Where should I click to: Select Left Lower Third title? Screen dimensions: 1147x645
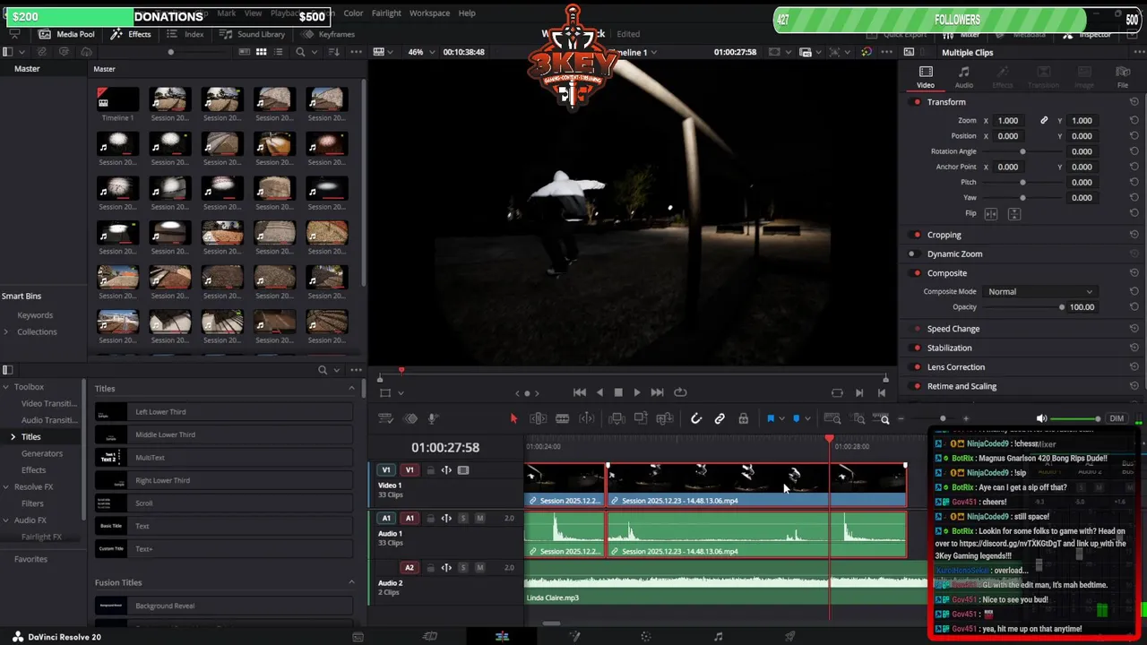point(224,412)
